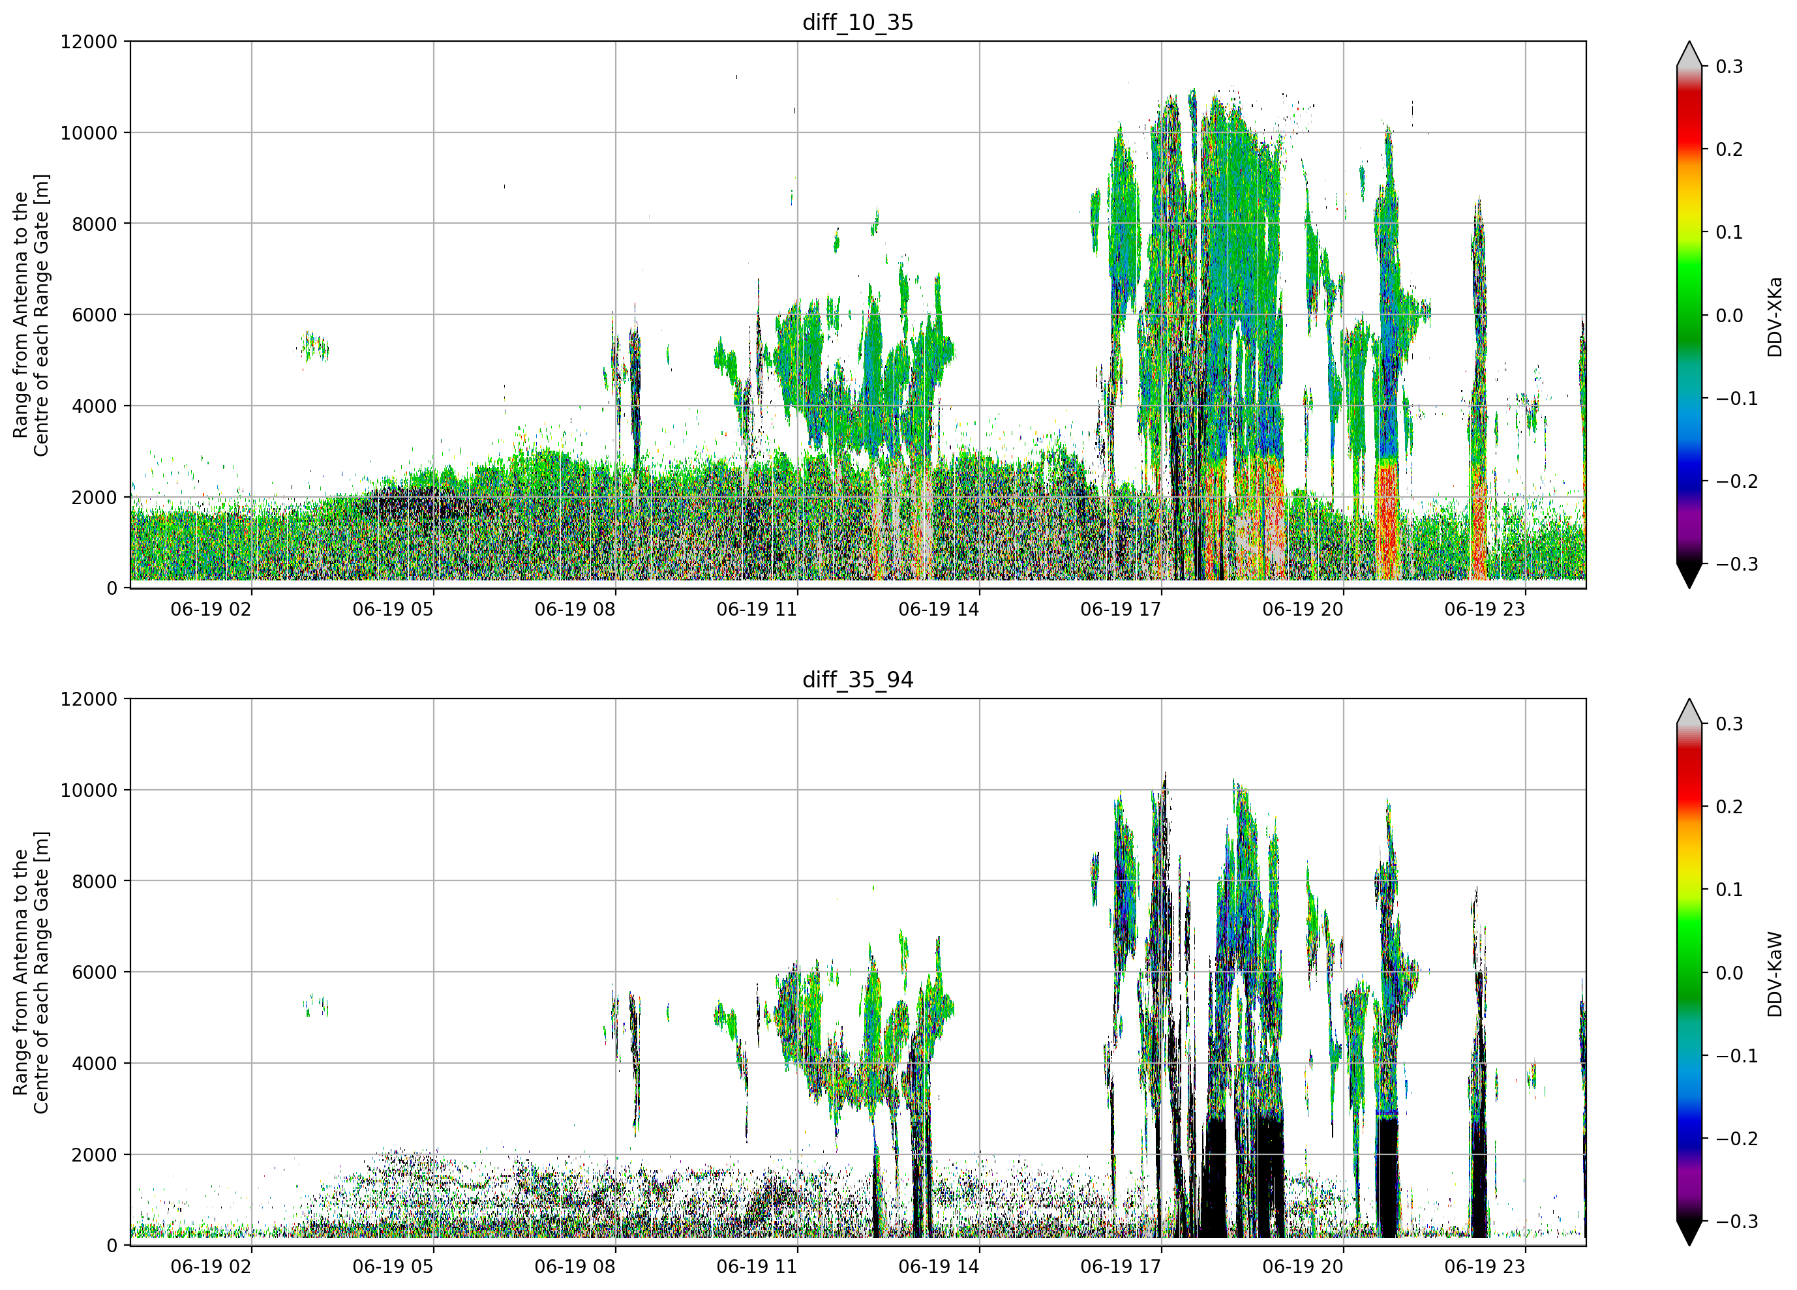Click the y-axis range label of diff_10_35 plot
This screenshot has width=1797, height=1290.
(x=31, y=316)
